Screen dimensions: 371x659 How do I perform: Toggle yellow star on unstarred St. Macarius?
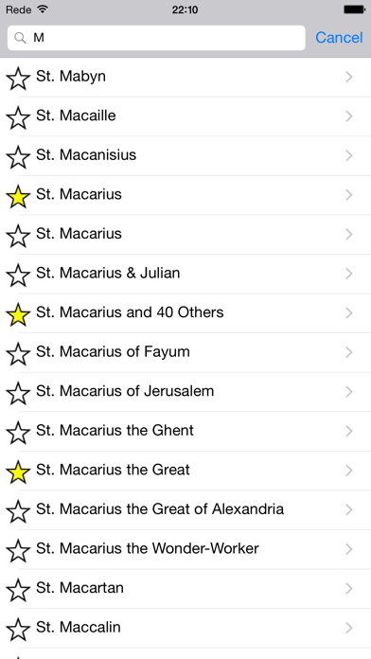[x=18, y=236]
